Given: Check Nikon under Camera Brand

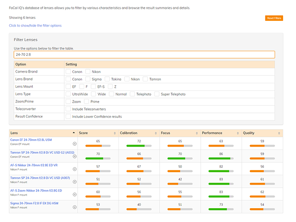Looking at the screenshot, I should tap(88, 72).
